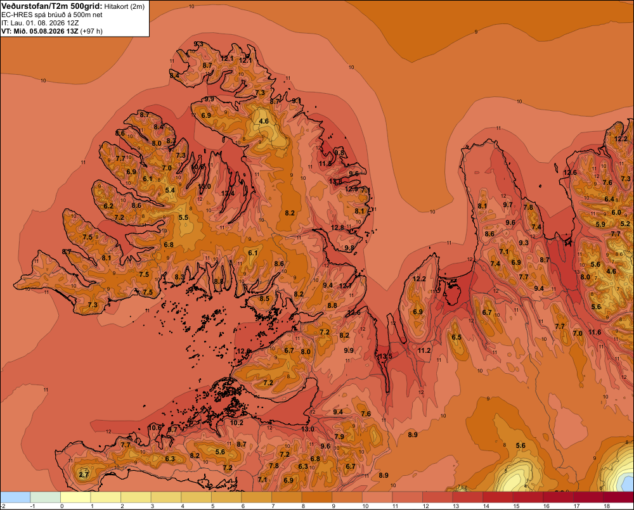This screenshot has height=510, width=634.
Task: Click the light blue -2 to -1 legend swatch
Action: pos(15,497)
